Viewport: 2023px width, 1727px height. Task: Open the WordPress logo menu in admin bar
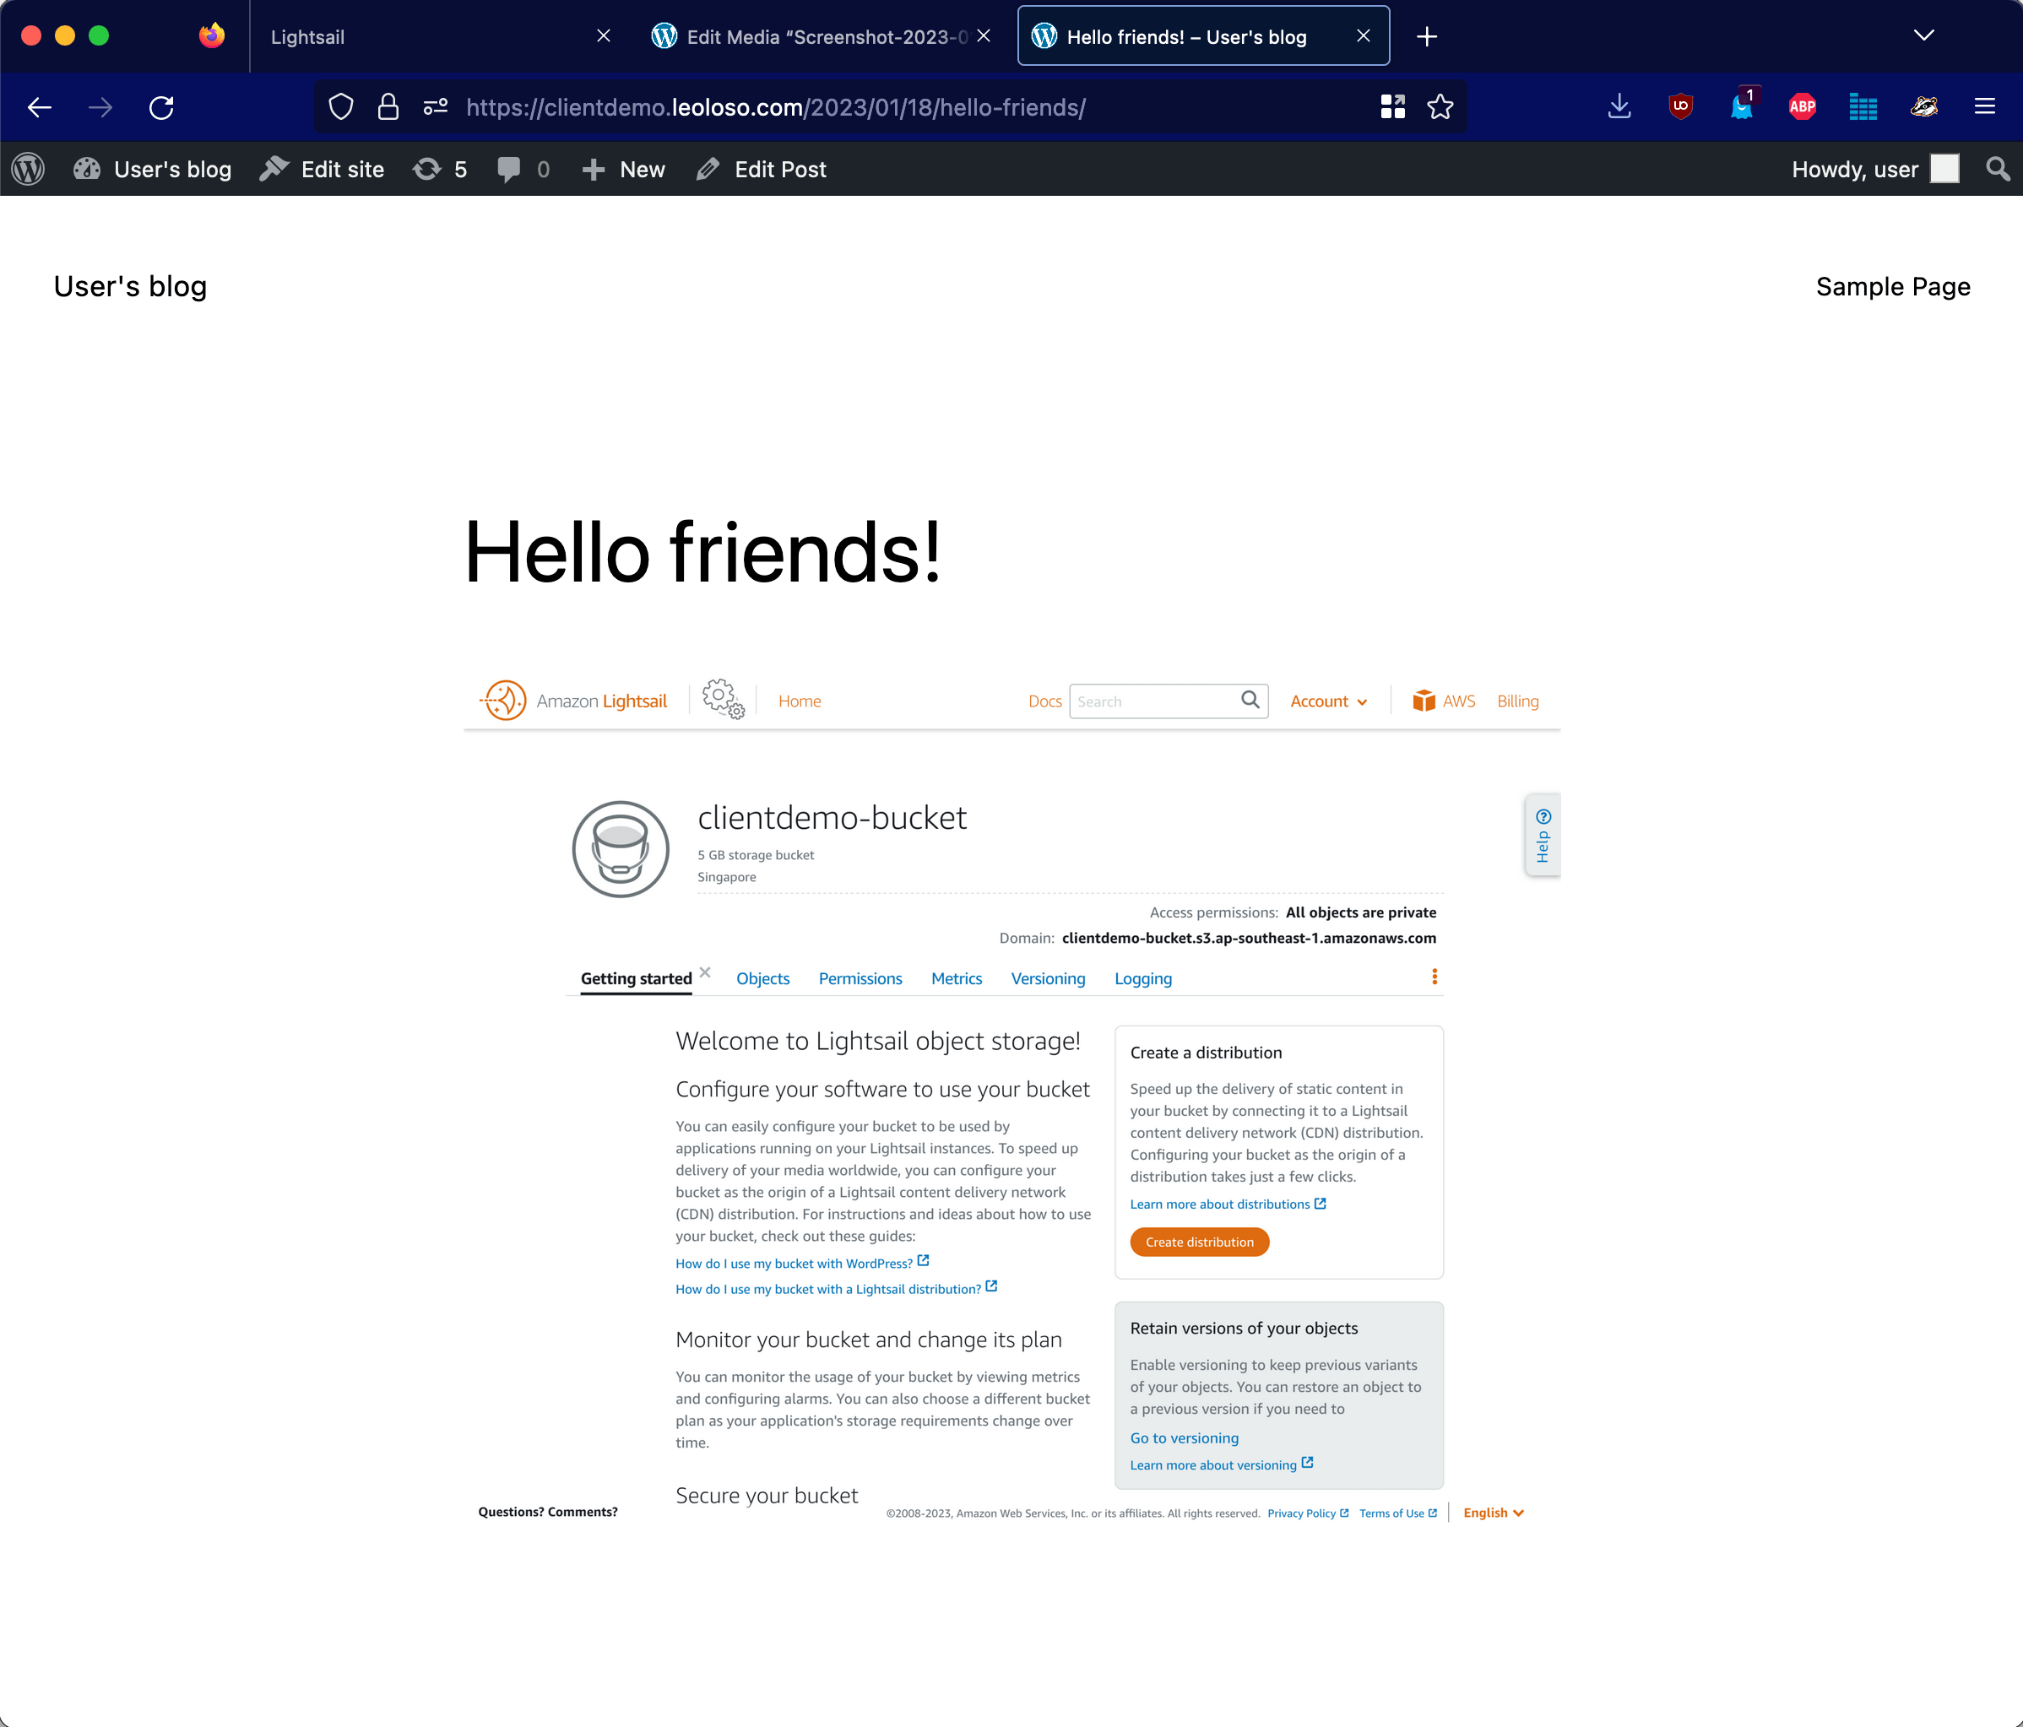click(x=27, y=168)
